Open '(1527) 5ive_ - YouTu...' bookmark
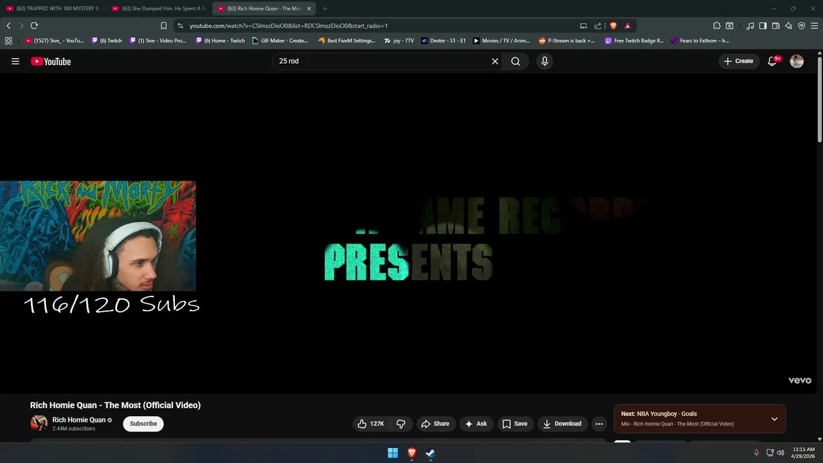This screenshot has height=463, width=823. pos(55,41)
